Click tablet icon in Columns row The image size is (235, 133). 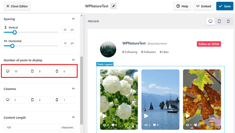[x=32, y=100]
